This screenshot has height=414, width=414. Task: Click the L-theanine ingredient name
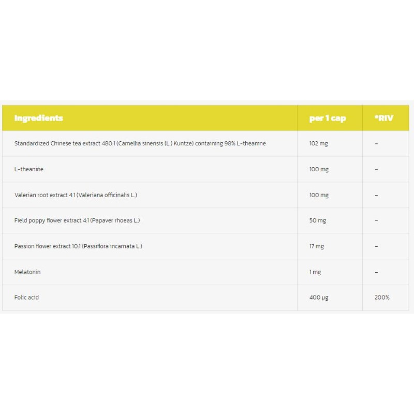(x=29, y=169)
